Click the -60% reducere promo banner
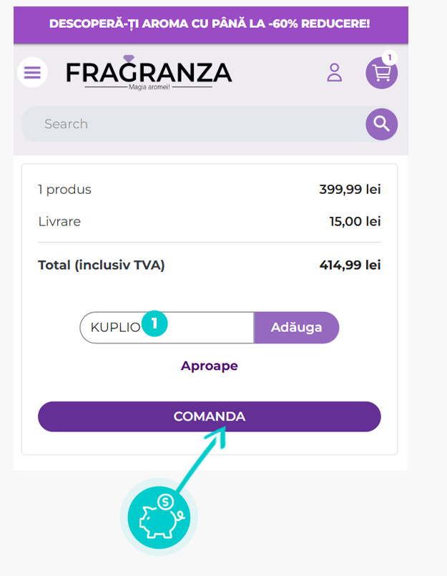447x576 pixels. pos(210,24)
